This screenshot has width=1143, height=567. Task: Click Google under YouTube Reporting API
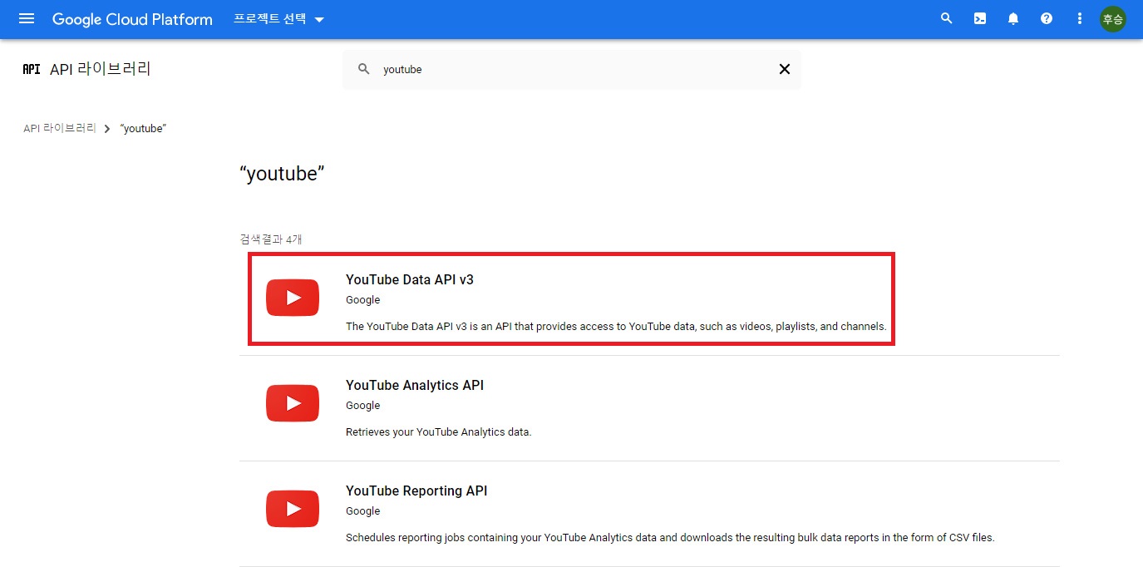pyautogui.click(x=362, y=511)
